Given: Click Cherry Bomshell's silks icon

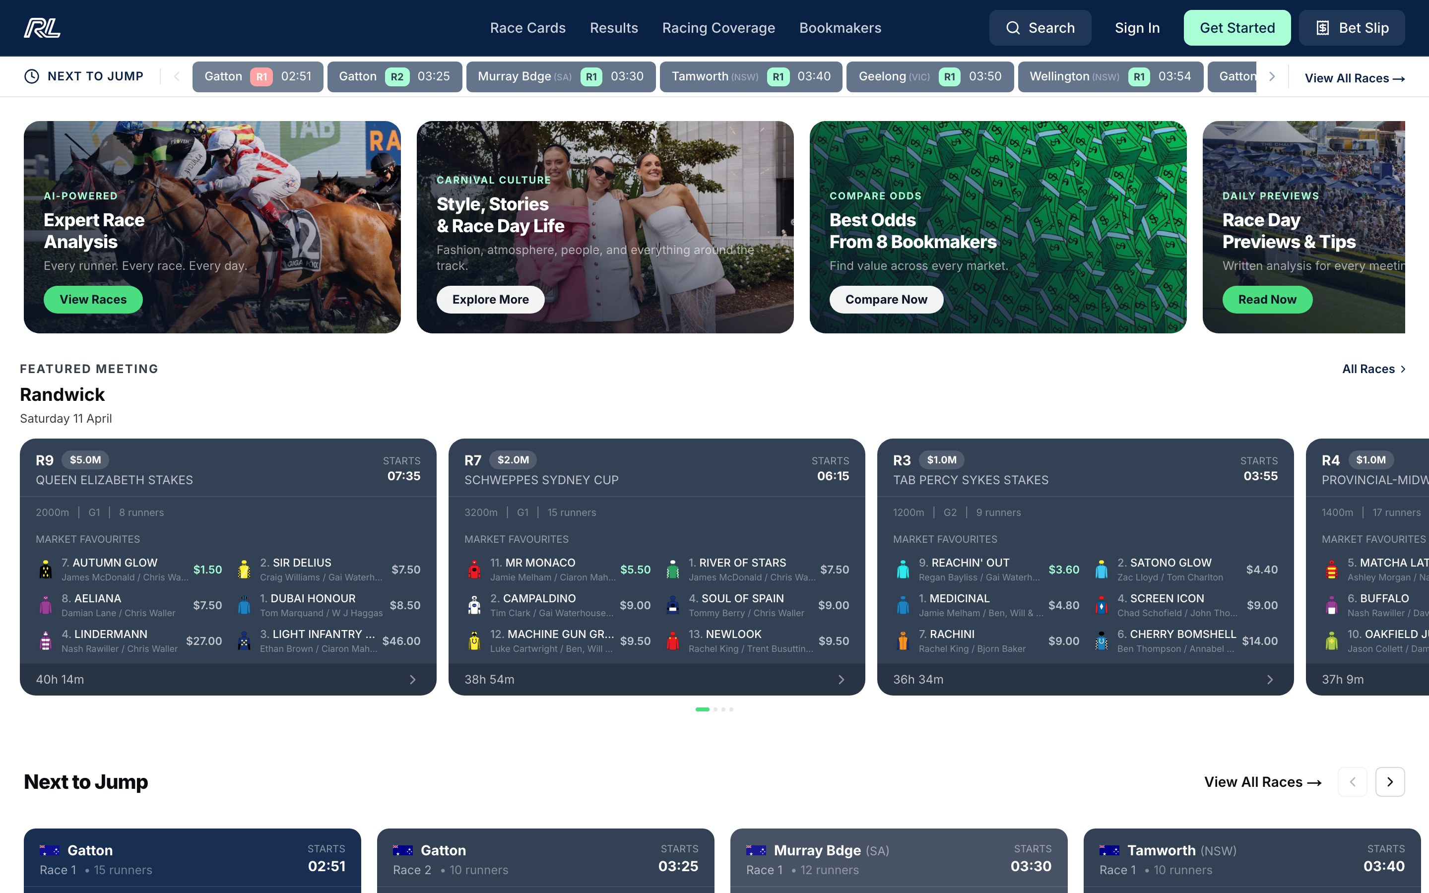Looking at the screenshot, I should (1102, 641).
